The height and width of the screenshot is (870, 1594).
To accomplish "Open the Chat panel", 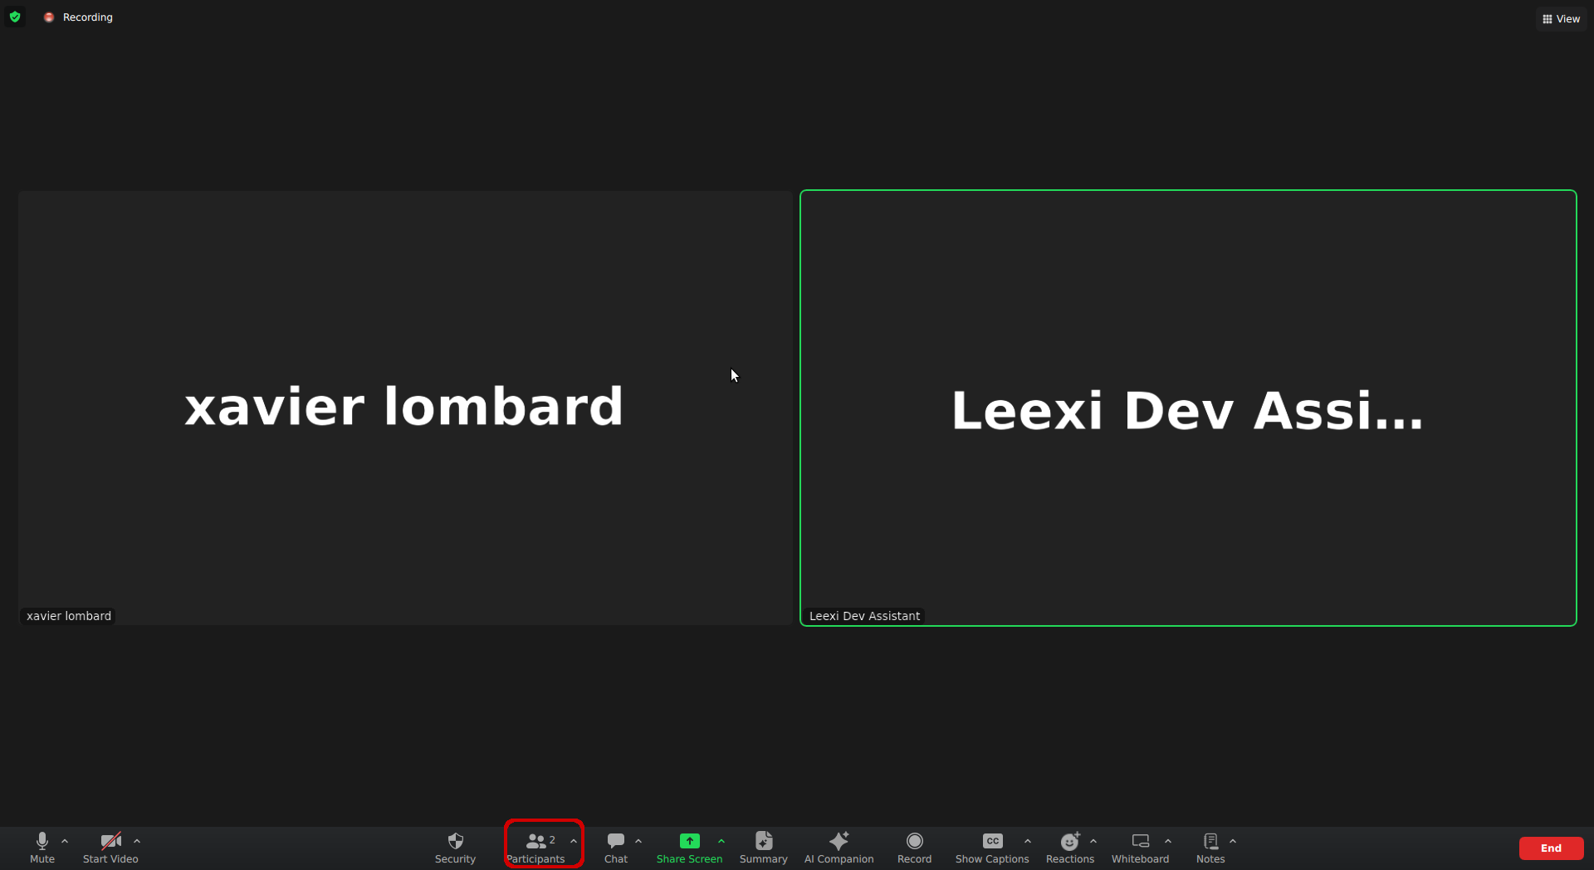I will [x=615, y=848].
